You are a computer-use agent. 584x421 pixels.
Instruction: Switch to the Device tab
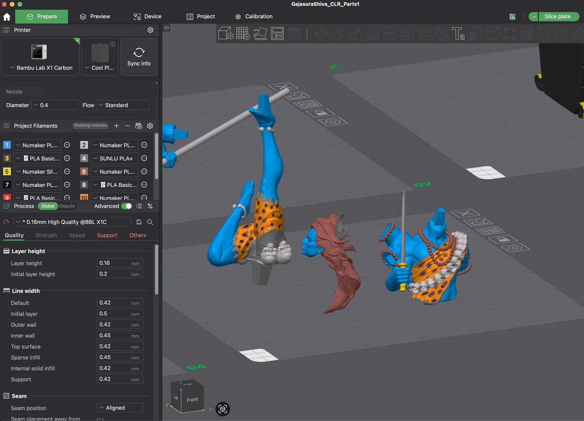point(147,16)
